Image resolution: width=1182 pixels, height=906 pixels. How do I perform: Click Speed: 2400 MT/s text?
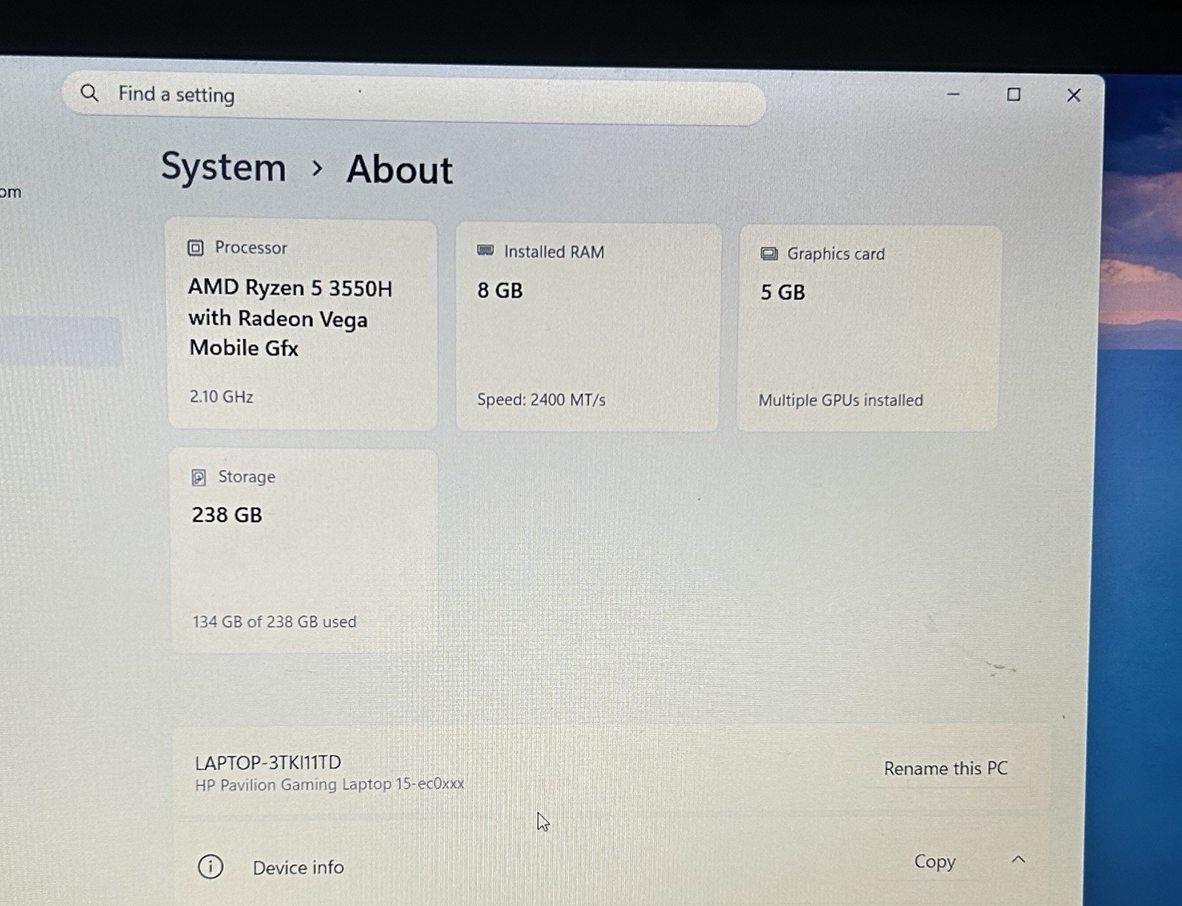[x=541, y=400]
